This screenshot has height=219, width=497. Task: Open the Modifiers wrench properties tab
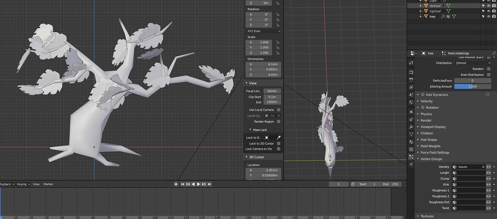click(411, 126)
